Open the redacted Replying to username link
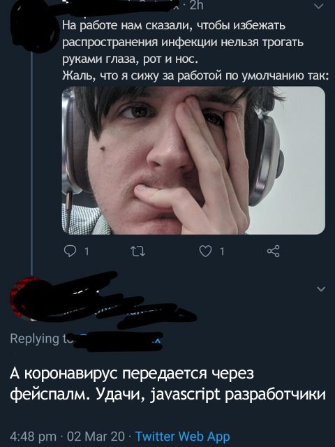 [117, 340]
